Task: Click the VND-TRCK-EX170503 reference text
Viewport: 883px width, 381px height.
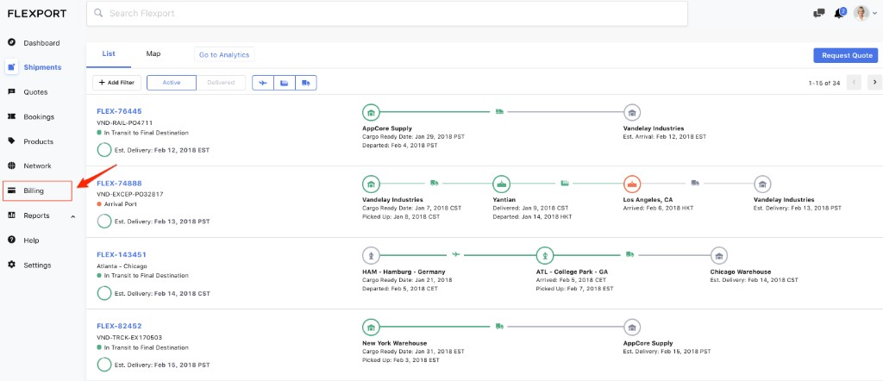Action: coord(129,337)
